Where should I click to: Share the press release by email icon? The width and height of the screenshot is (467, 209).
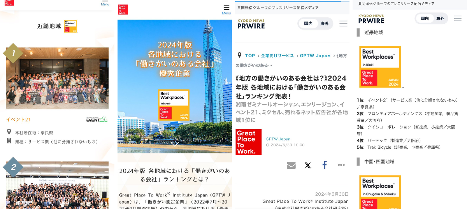tap(291, 165)
